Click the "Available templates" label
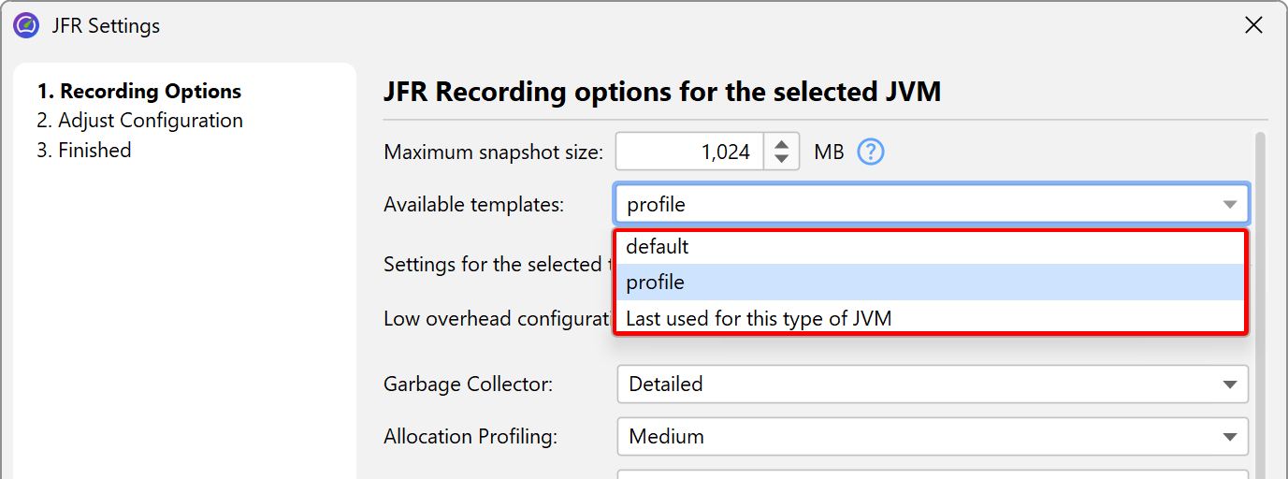 [x=474, y=205]
